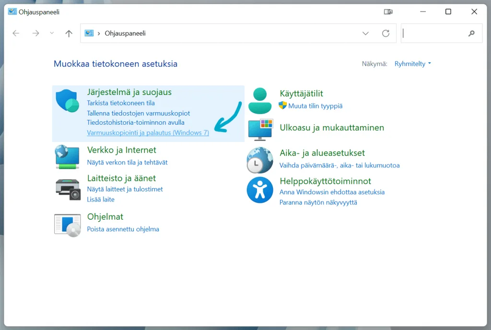Open the Ryhmitelty view dropdown
Image resolution: width=491 pixels, height=330 pixels.
click(412, 64)
